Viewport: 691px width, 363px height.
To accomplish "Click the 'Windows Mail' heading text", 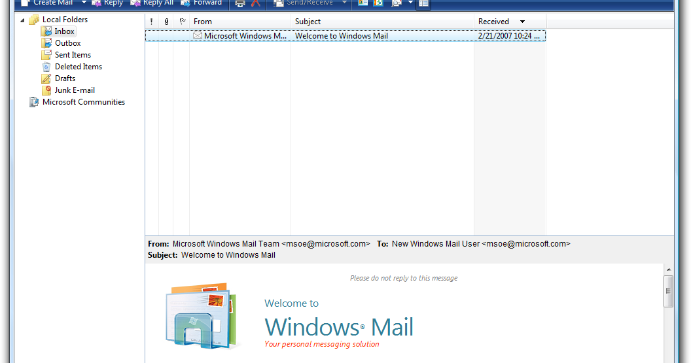I will click(x=339, y=327).
